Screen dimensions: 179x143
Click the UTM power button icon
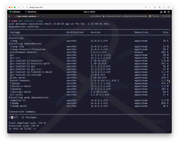click(x=19, y=7)
